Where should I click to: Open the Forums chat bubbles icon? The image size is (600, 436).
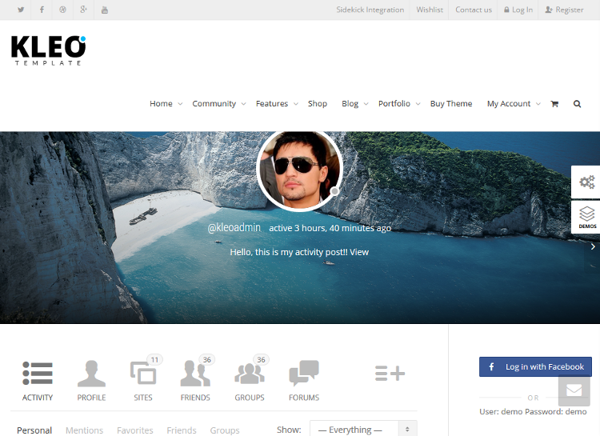pos(304,373)
